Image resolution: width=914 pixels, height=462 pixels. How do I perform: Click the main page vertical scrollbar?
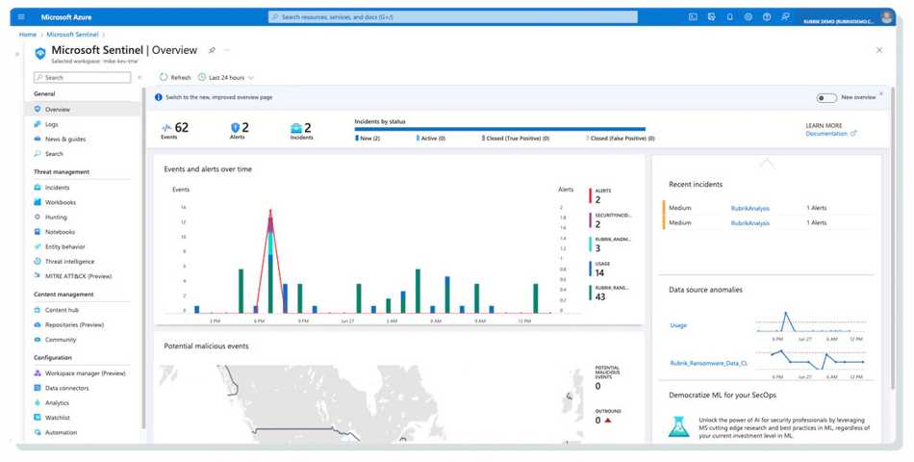[x=892, y=239]
